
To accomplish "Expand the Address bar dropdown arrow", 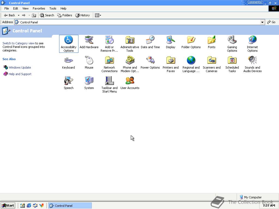I will pos(262,22).
